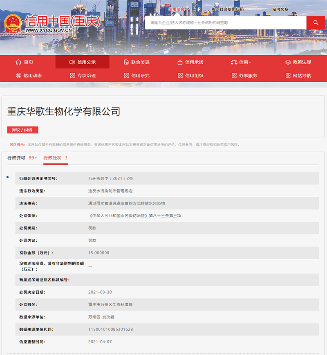Screen dimensions: 327x355
Task: Click the grid icon beside 专项治理
Action: point(72,75)
